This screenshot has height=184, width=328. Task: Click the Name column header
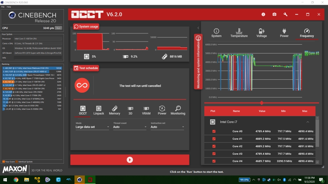(236, 111)
